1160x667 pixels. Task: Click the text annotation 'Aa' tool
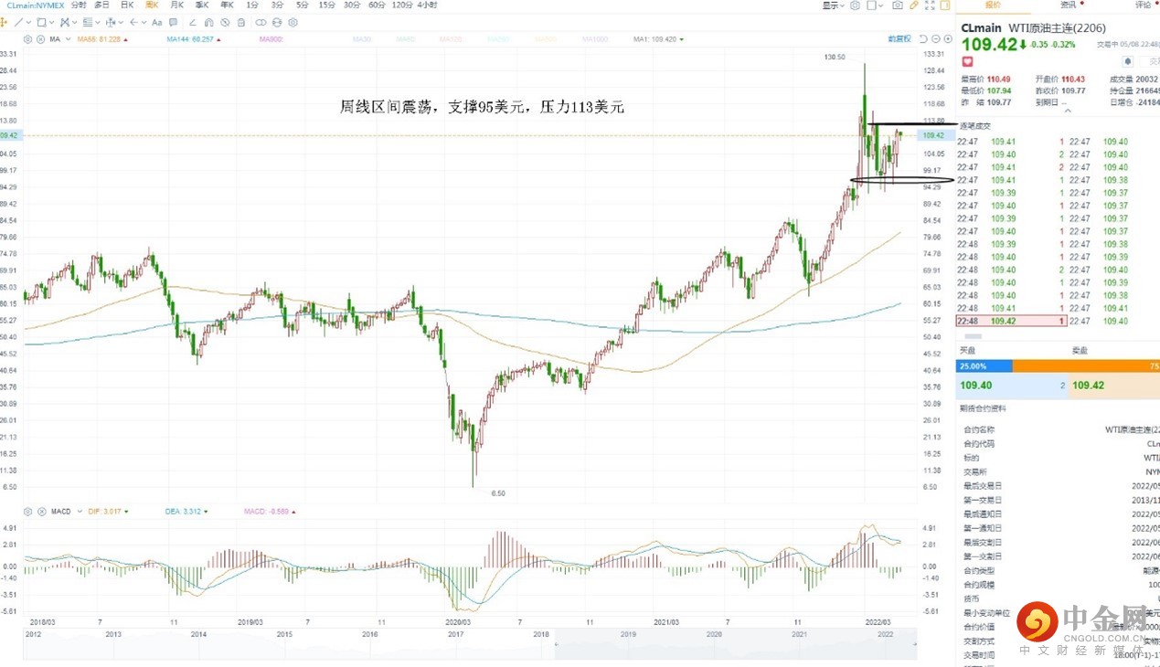157,22
